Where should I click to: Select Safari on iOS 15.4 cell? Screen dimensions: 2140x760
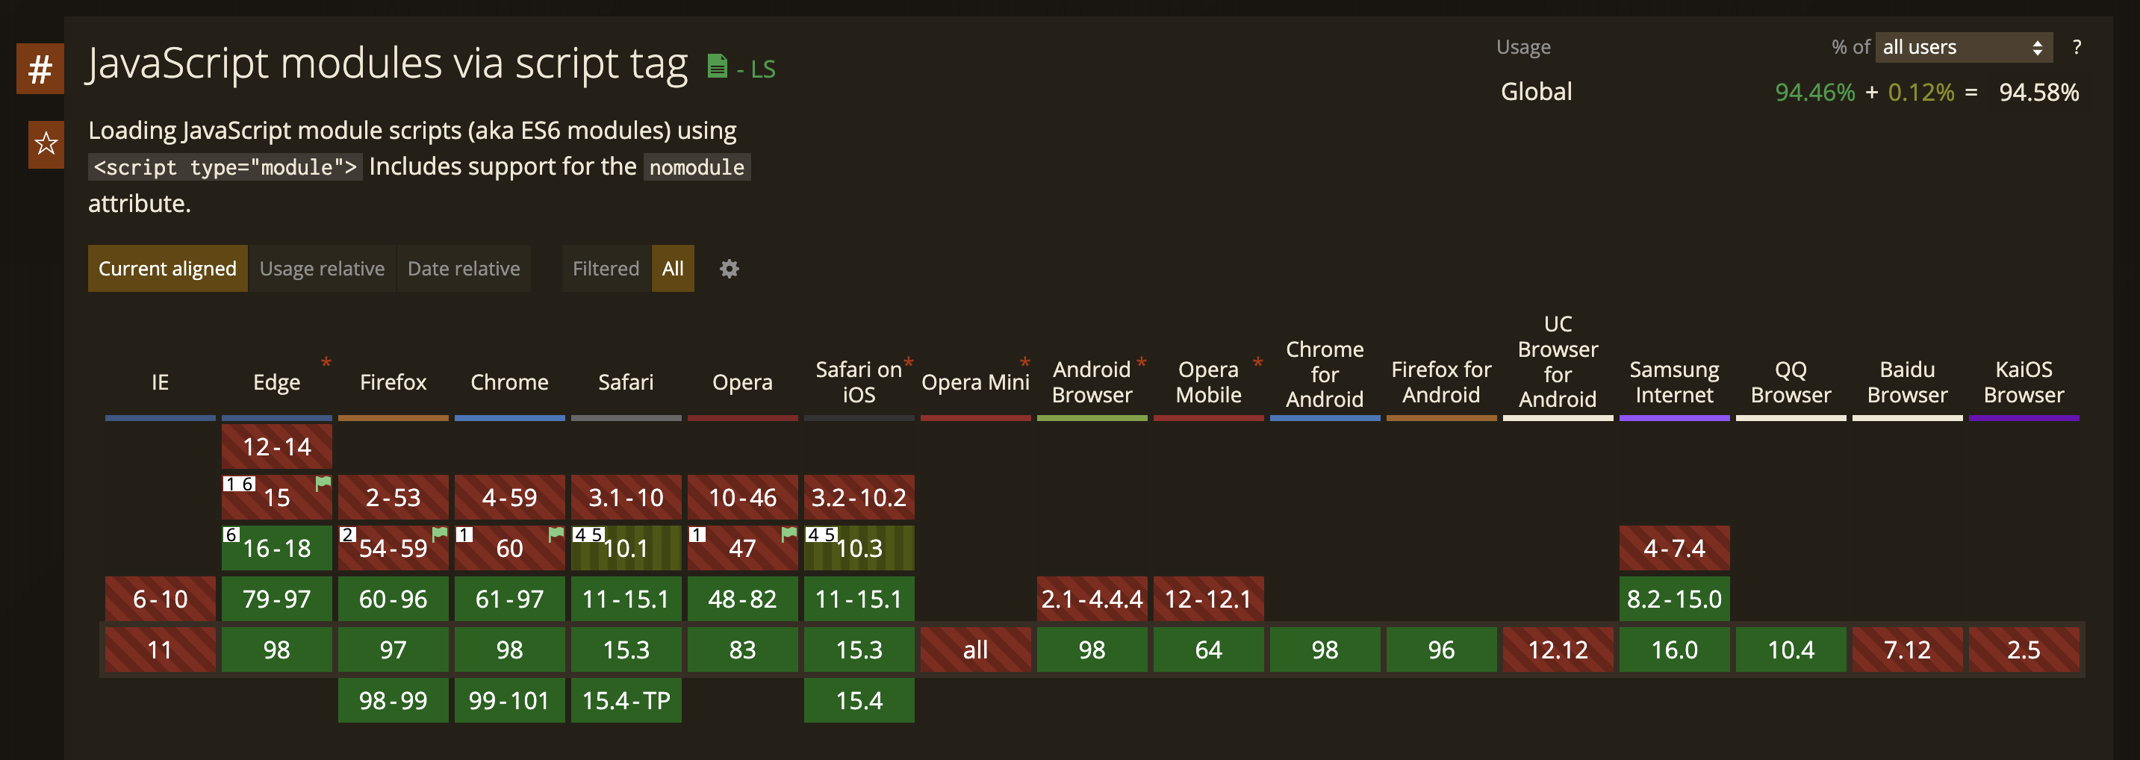(859, 700)
